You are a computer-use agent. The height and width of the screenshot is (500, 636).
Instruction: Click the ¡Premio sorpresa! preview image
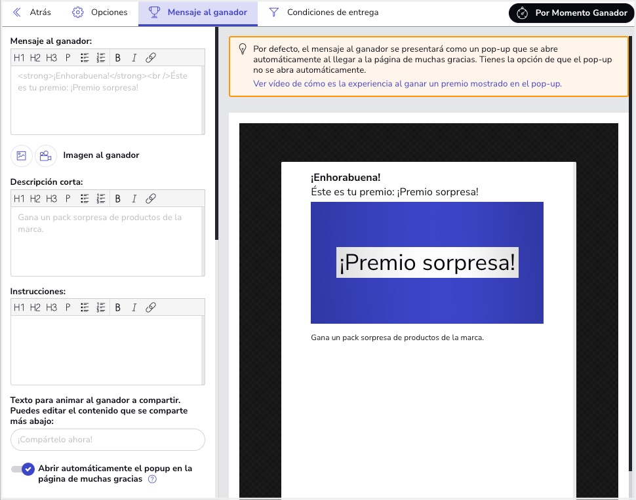(427, 262)
